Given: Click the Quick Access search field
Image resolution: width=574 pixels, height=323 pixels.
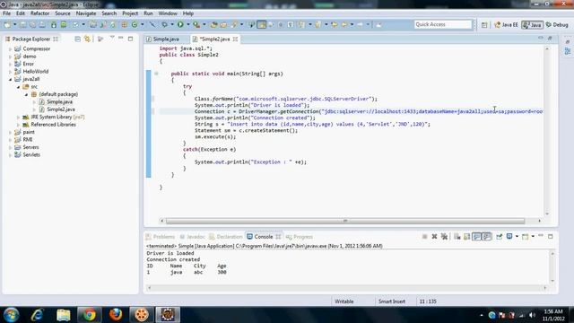Looking at the screenshot, I should [x=443, y=24].
